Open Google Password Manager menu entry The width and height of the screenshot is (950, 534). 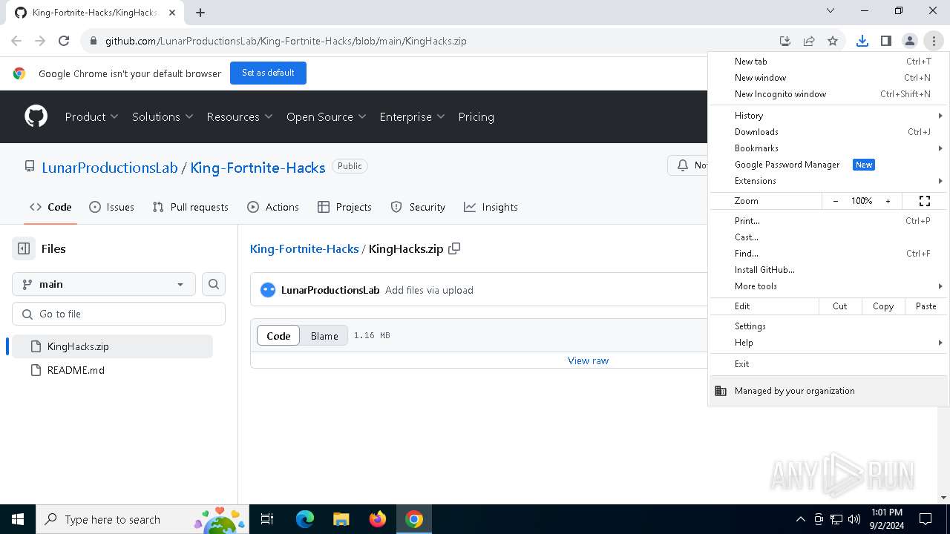click(829, 165)
